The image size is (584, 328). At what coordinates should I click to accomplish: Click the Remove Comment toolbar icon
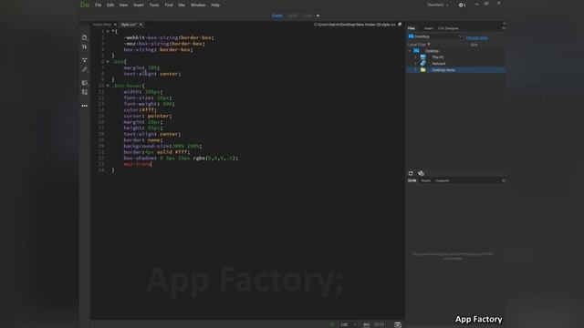coord(85,92)
